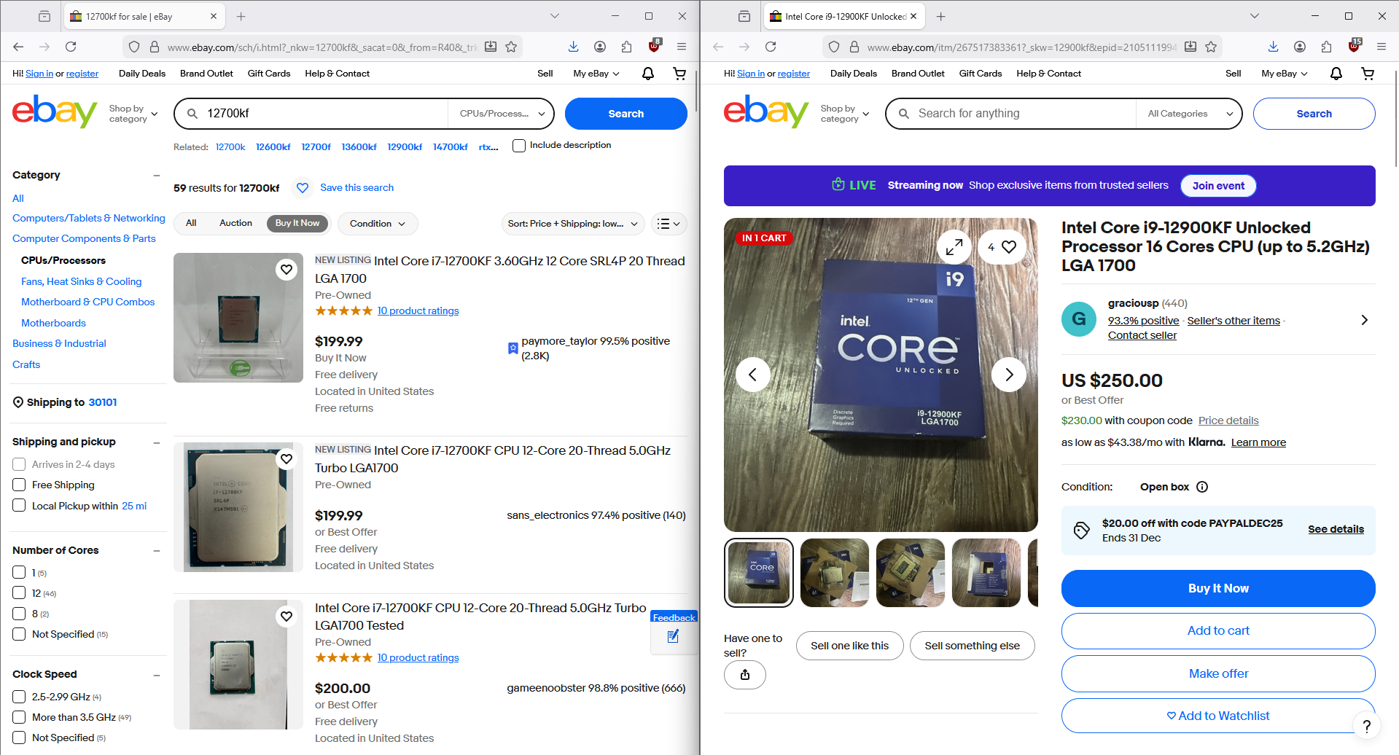This screenshot has height=755, width=1399.
Task: Open extensions in right browser toolbar
Action: point(1326,47)
